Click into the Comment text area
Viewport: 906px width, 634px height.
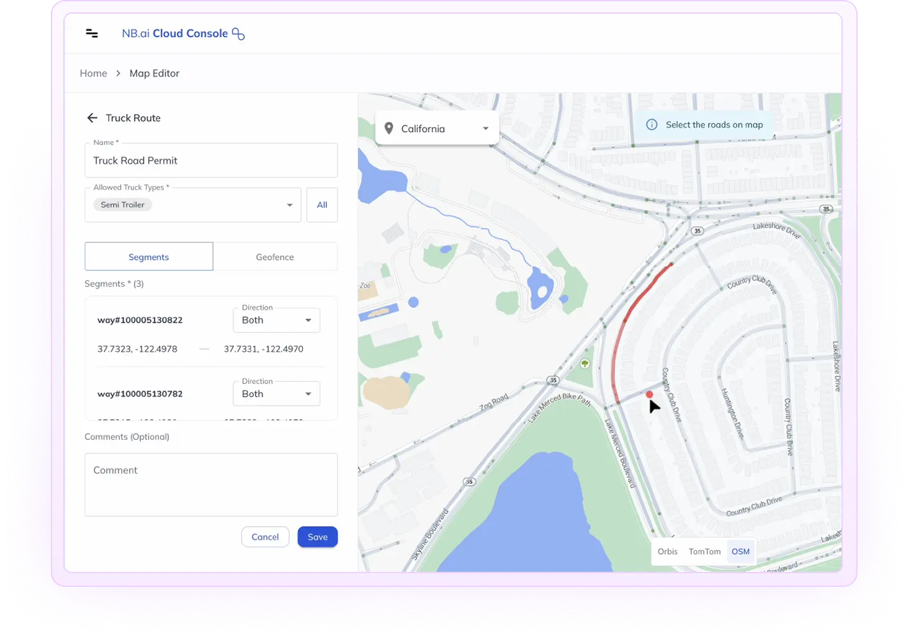tap(211, 484)
